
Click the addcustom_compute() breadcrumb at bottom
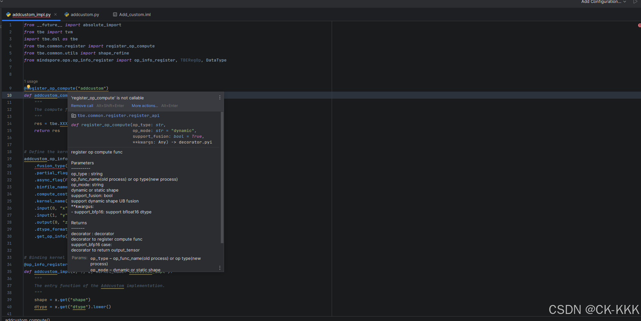point(28,319)
